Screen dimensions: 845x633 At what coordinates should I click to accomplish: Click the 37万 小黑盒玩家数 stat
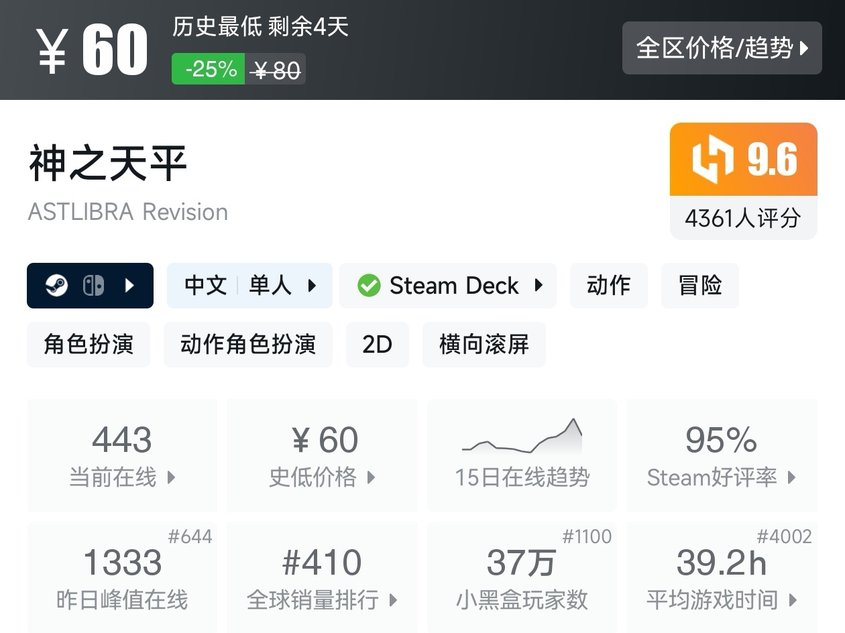(x=522, y=577)
